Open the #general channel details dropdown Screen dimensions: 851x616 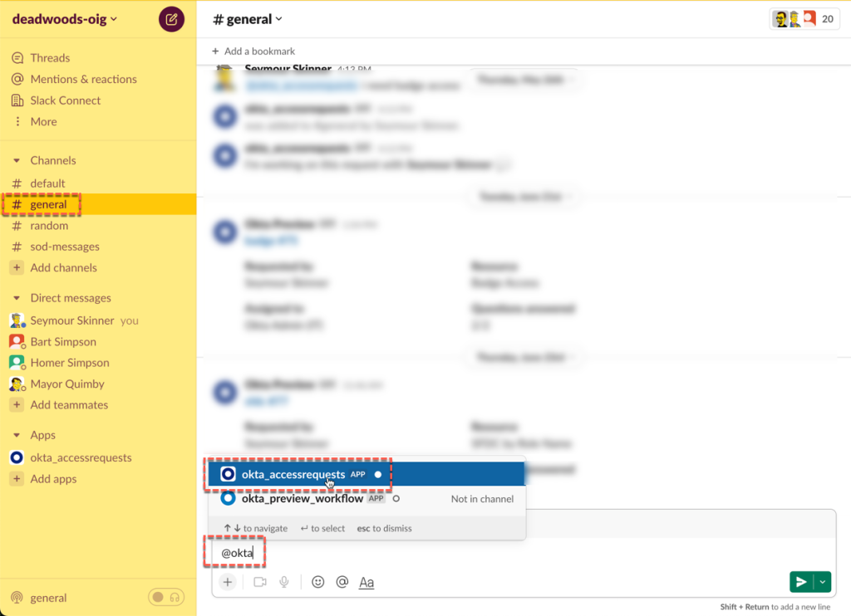pos(248,20)
